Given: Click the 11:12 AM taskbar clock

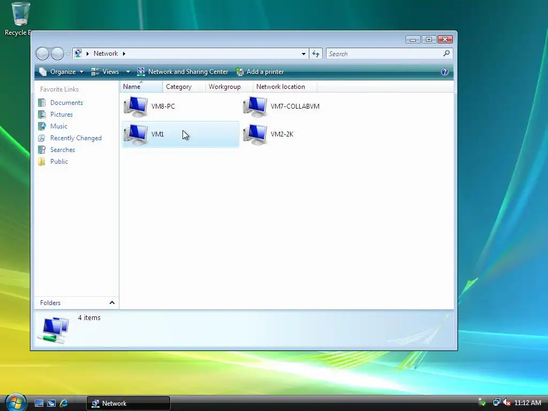Looking at the screenshot, I should point(527,402).
